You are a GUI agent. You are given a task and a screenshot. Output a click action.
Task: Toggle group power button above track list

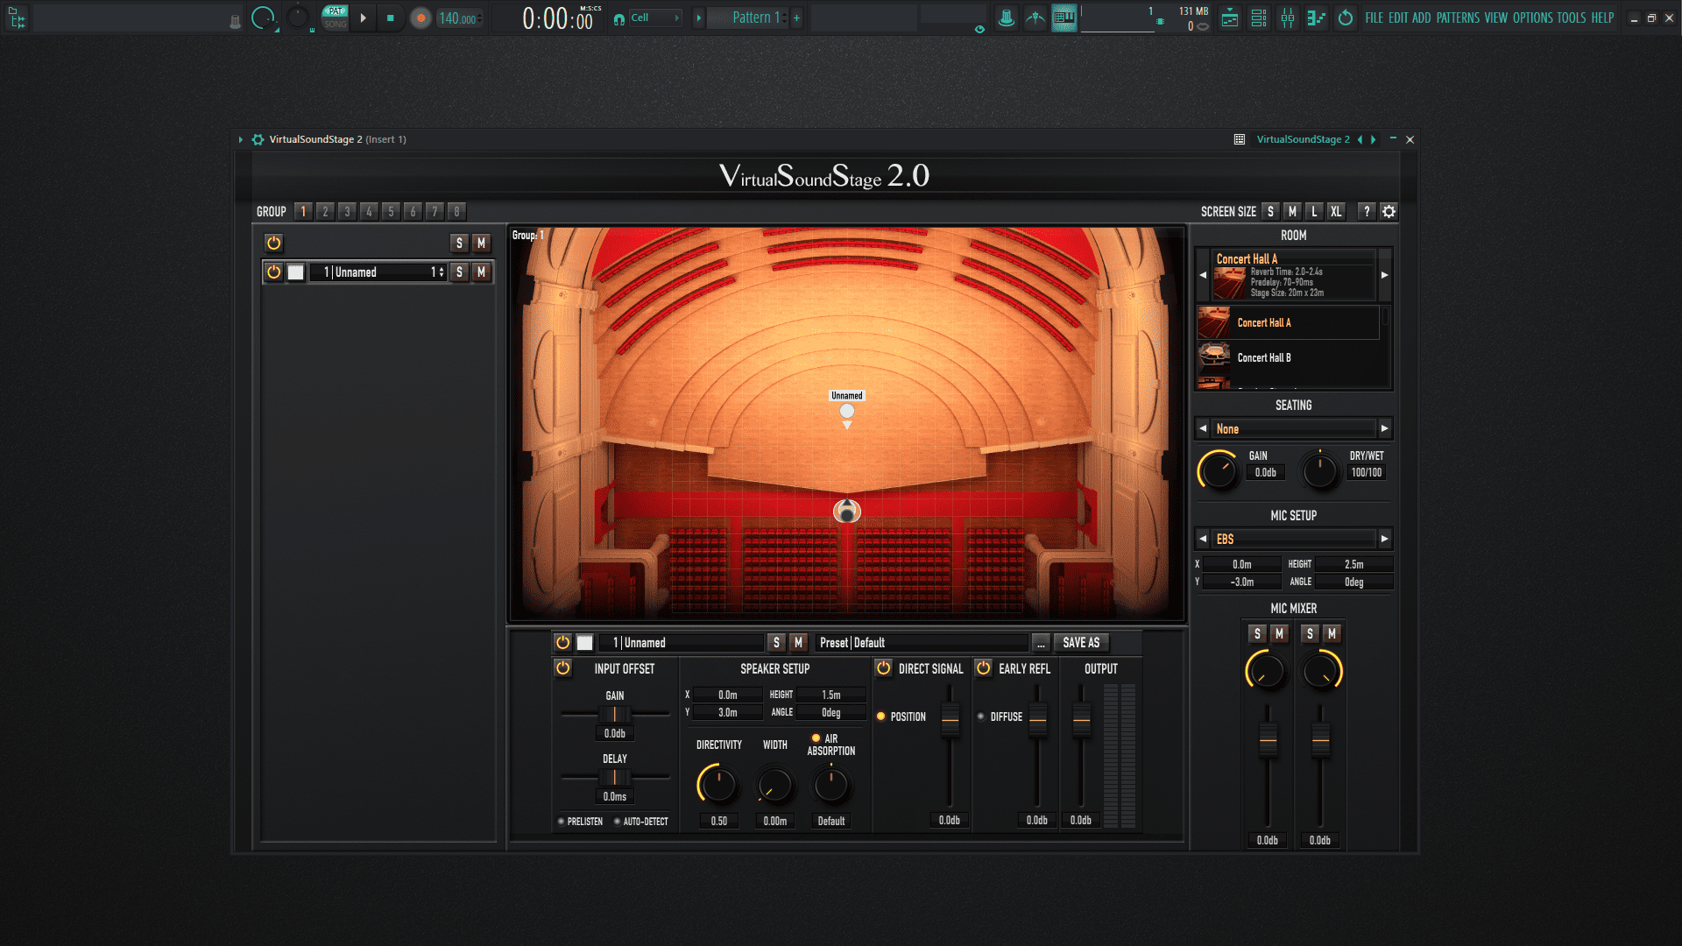(x=273, y=243)
